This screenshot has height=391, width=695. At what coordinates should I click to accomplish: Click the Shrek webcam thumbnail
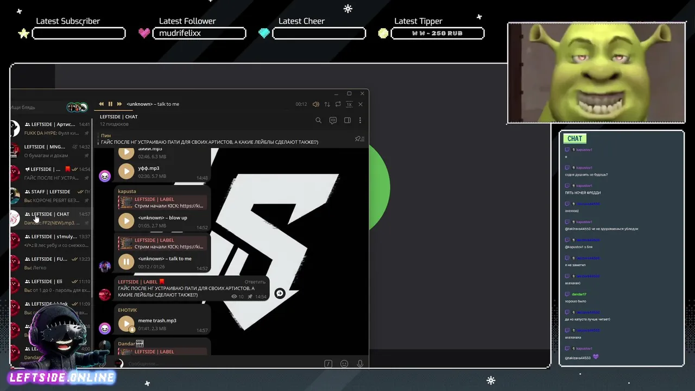(x=596, y=73)
